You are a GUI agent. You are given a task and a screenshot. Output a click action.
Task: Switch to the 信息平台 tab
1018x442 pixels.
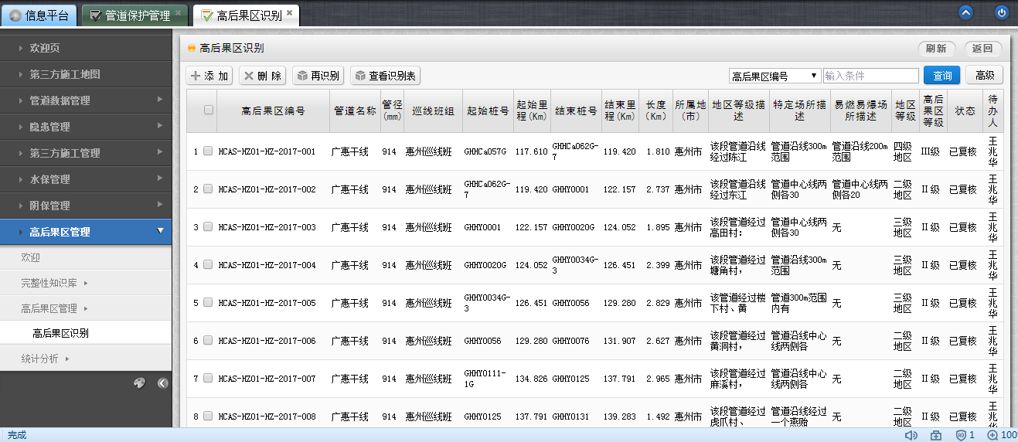coord(39,15)
